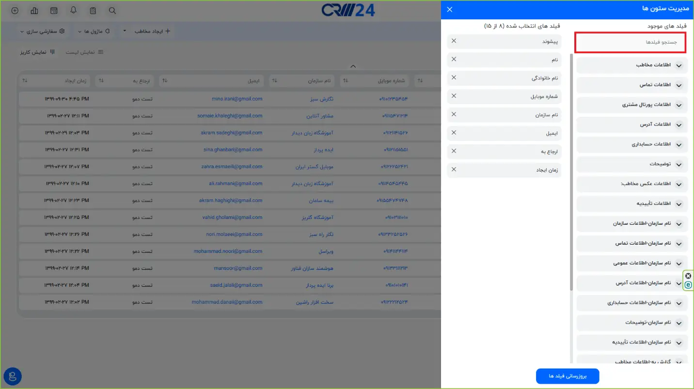Close the مدیریت ستون ها panel
Viewport: 694px width, 389px height.
[x=450, y=9]
